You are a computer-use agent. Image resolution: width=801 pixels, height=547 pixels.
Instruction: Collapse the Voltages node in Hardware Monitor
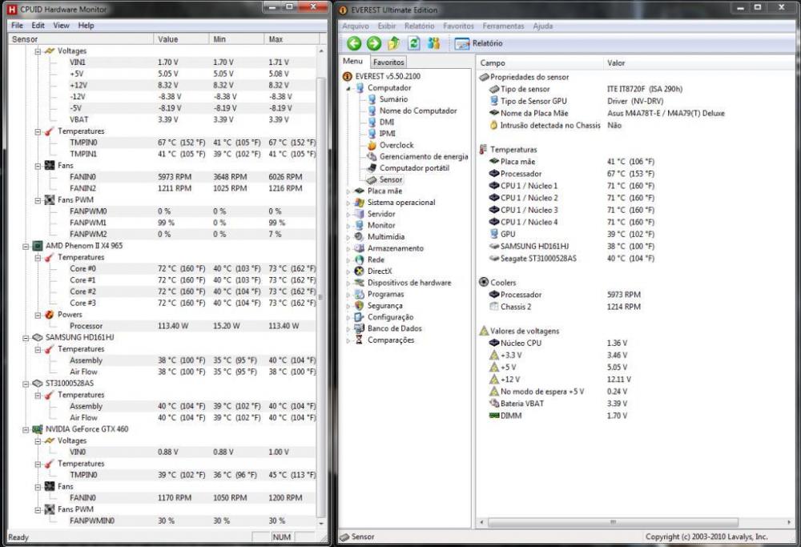(x=37, y=50)
